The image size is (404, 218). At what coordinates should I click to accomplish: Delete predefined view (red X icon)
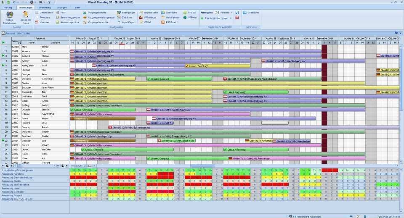pos(237,18)
